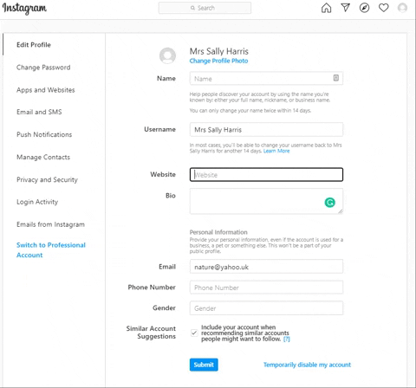Open the similar accounts help [?] link
This screenshot has width=416, height=388.
coord(286,339)
